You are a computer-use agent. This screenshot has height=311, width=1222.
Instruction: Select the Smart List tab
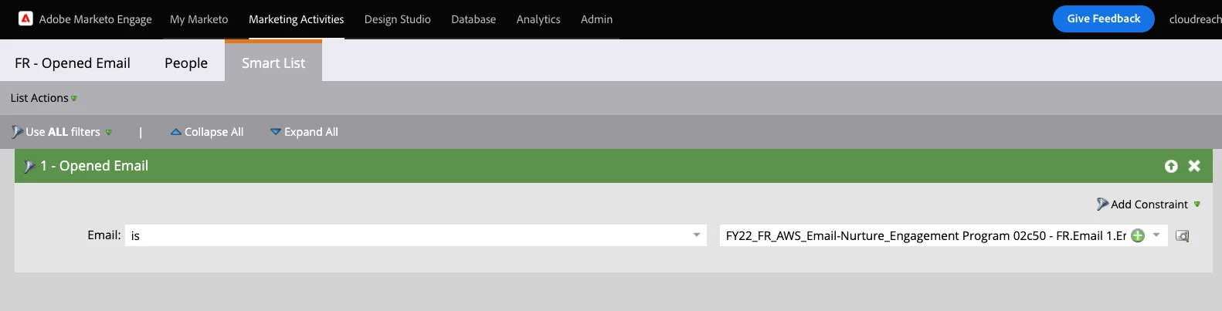pos(273,62)
